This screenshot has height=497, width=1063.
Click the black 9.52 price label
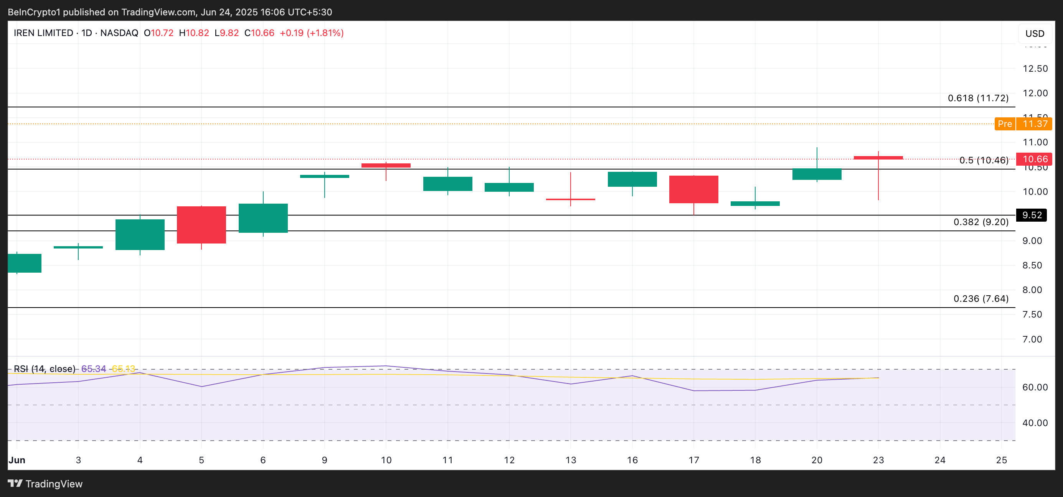(1031, 215)
